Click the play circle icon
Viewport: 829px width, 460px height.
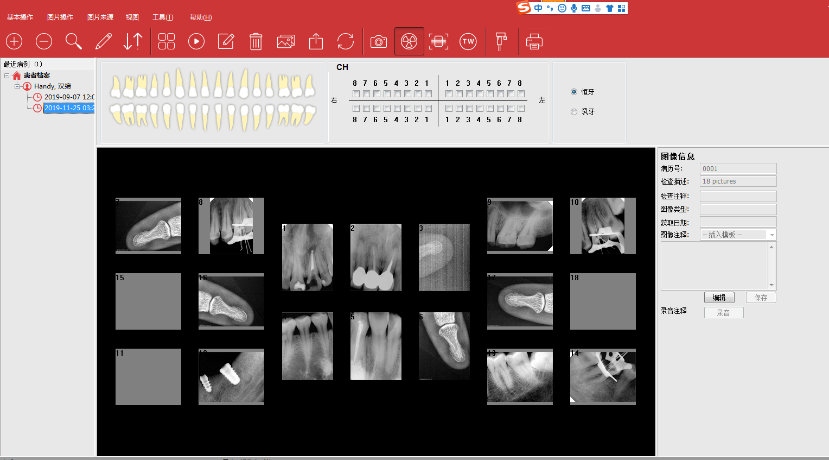[196, 41]
